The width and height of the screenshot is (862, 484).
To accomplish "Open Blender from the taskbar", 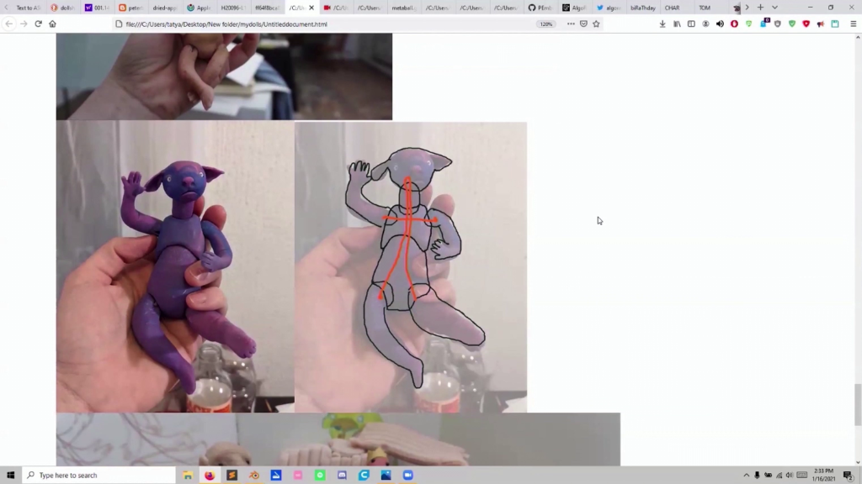I will tap(254, 476).
